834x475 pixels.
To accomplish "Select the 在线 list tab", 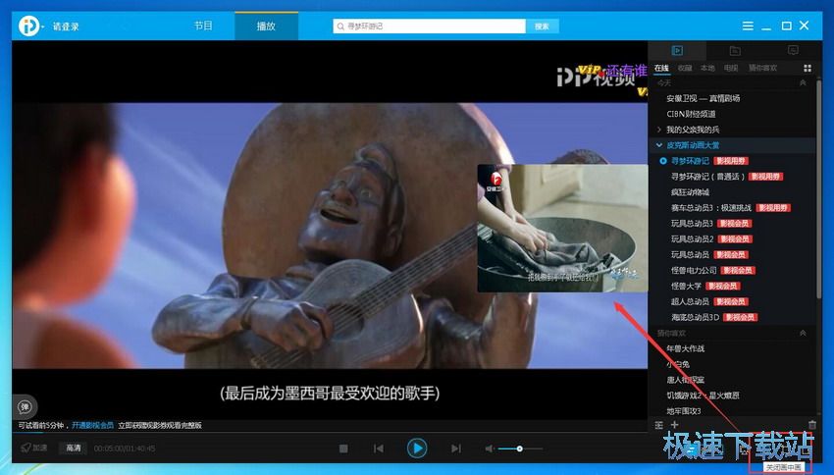I will point(661,68).
